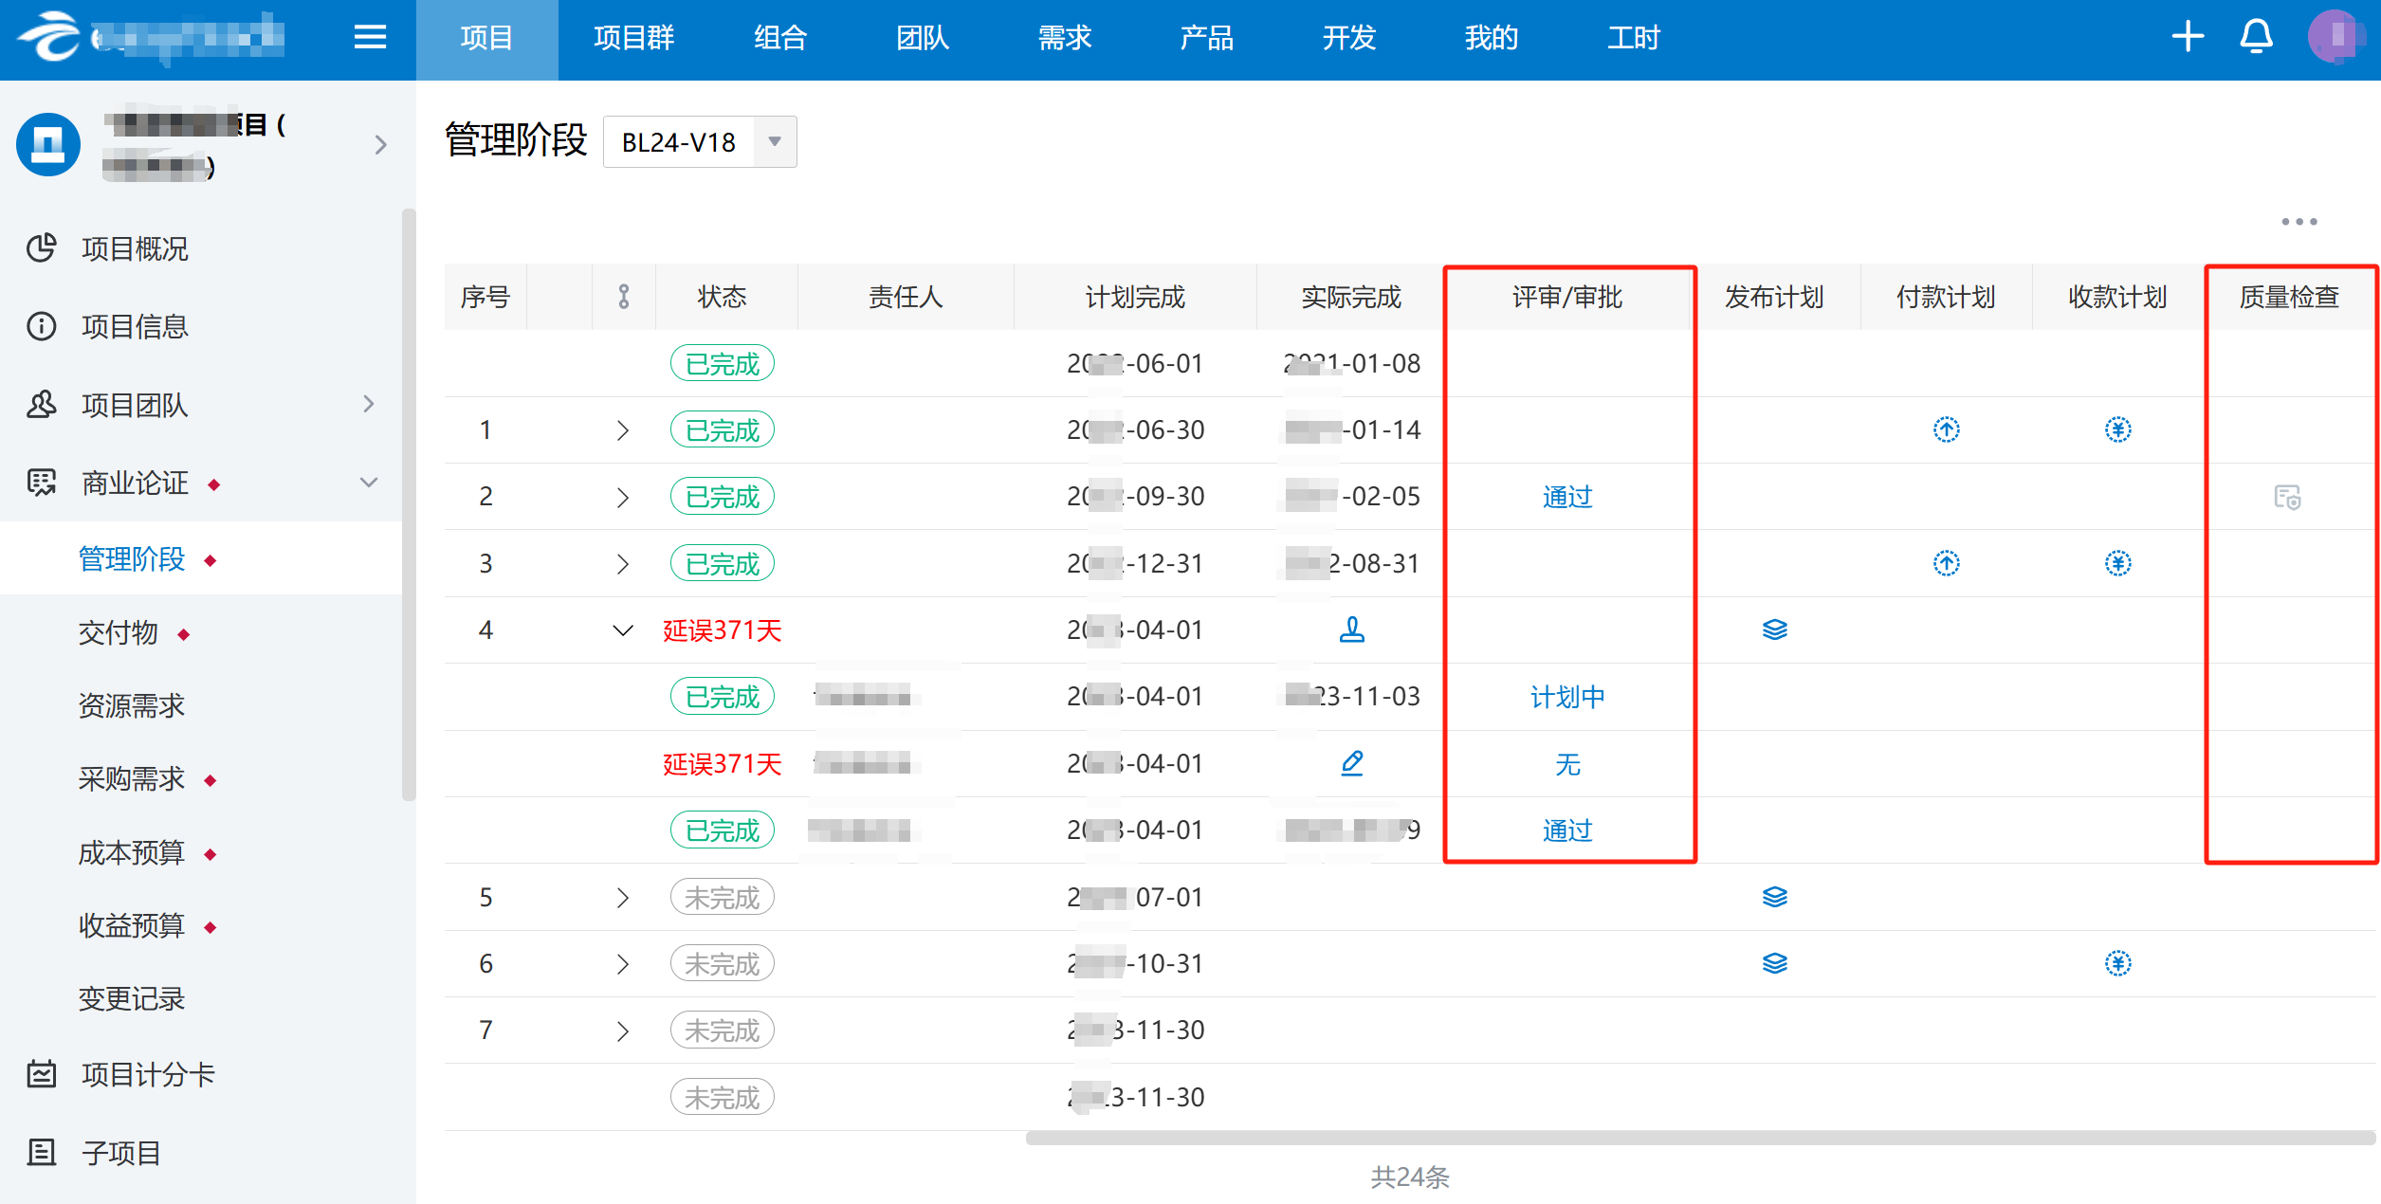This screenshot has height=1204, width=2381.
Task: Collapse row 4 expanded chevron
Action: click(x=622, y=630)
